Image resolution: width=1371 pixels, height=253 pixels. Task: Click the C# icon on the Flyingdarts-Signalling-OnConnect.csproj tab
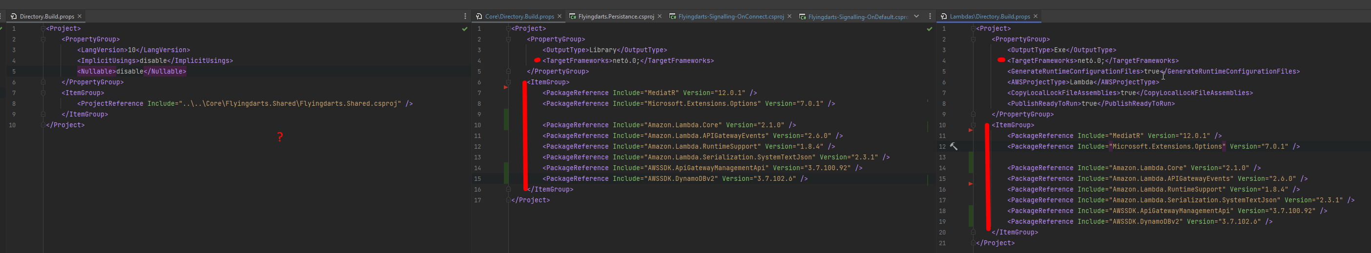coord(673,17)
